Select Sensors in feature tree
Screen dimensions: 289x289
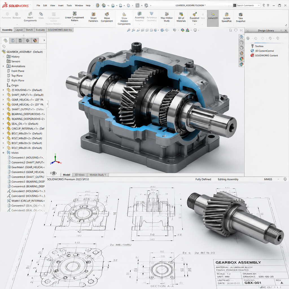pos(14,61)
